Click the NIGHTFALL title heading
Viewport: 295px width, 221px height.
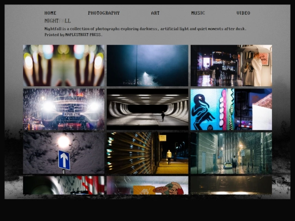click(x=57, y=21)
